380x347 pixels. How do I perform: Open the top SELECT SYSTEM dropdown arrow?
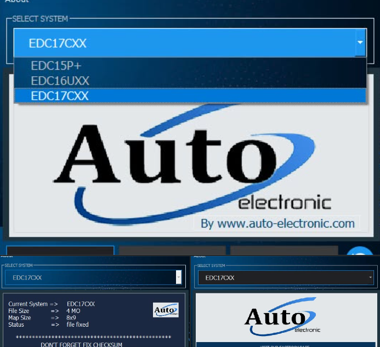[360, 42]
